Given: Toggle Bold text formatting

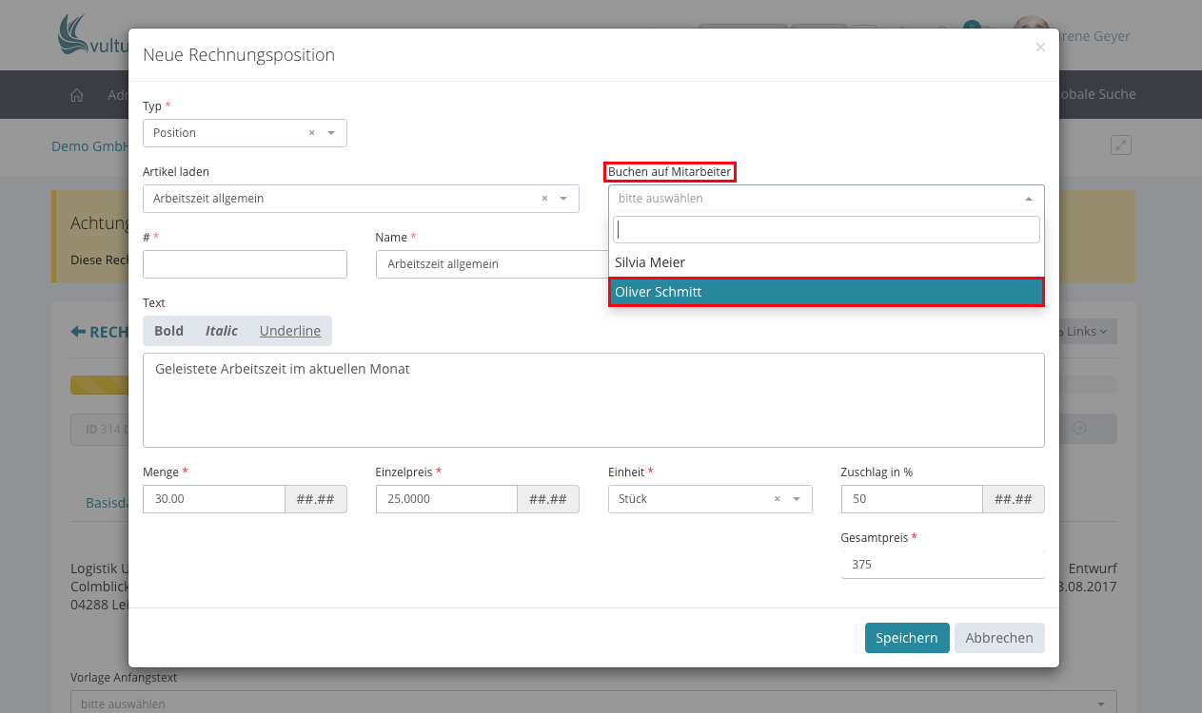Looking at the screenshot, I should pyautogui.click(x=168, y=331).
